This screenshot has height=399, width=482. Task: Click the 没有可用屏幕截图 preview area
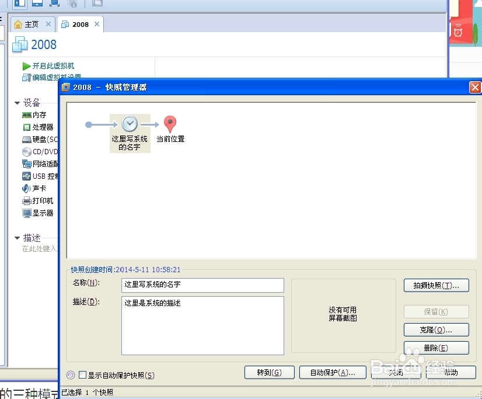point(343,315)
